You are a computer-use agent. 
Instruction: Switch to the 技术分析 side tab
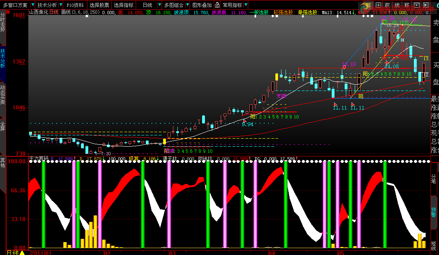click(2, 59)
